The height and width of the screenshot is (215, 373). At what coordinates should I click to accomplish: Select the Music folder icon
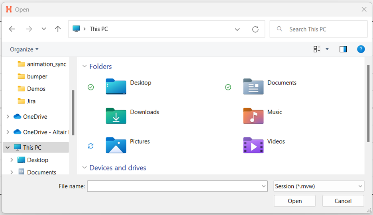[253, 116]
